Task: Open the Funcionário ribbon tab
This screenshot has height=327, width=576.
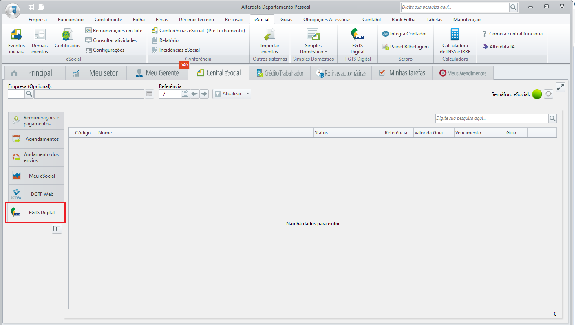Action: click(71, 20)
